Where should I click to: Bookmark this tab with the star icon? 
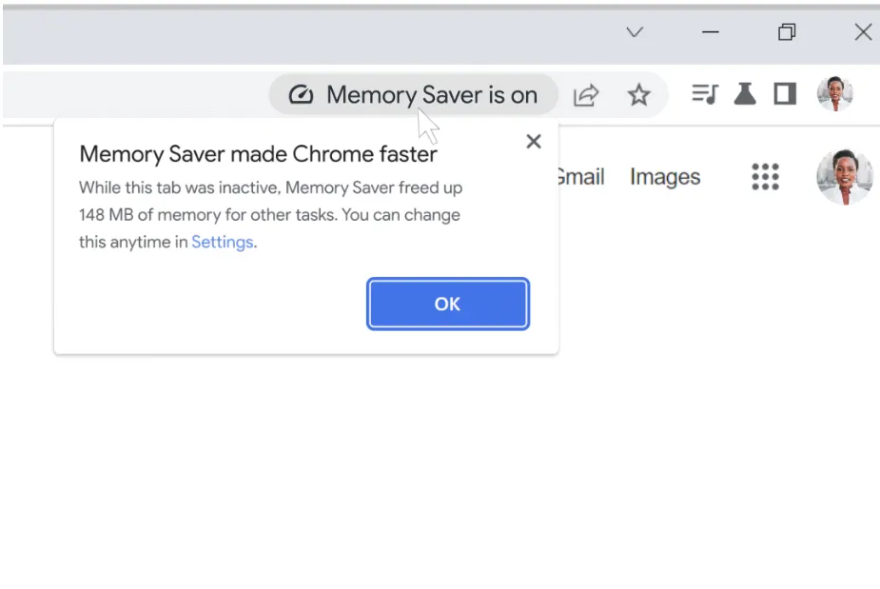638,95
